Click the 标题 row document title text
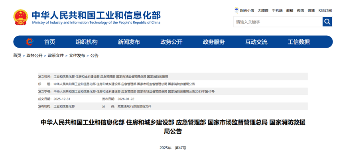The image size is (339, 154). coord(124,84)
